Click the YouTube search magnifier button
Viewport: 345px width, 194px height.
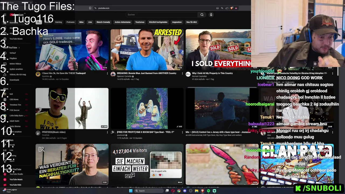202,15
